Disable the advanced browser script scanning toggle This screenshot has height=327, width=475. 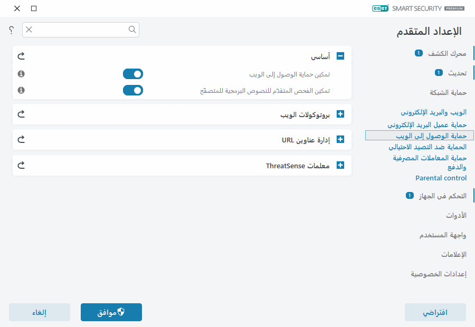(x=133, y=90)
